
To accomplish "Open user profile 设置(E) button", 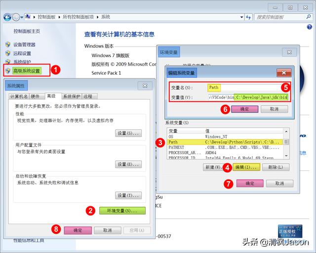I will (128, 164).
